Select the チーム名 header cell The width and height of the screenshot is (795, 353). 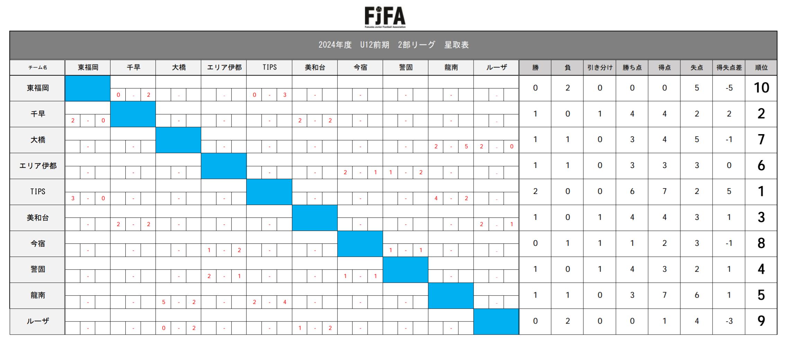pyautogui.click(x=37, y=67)
